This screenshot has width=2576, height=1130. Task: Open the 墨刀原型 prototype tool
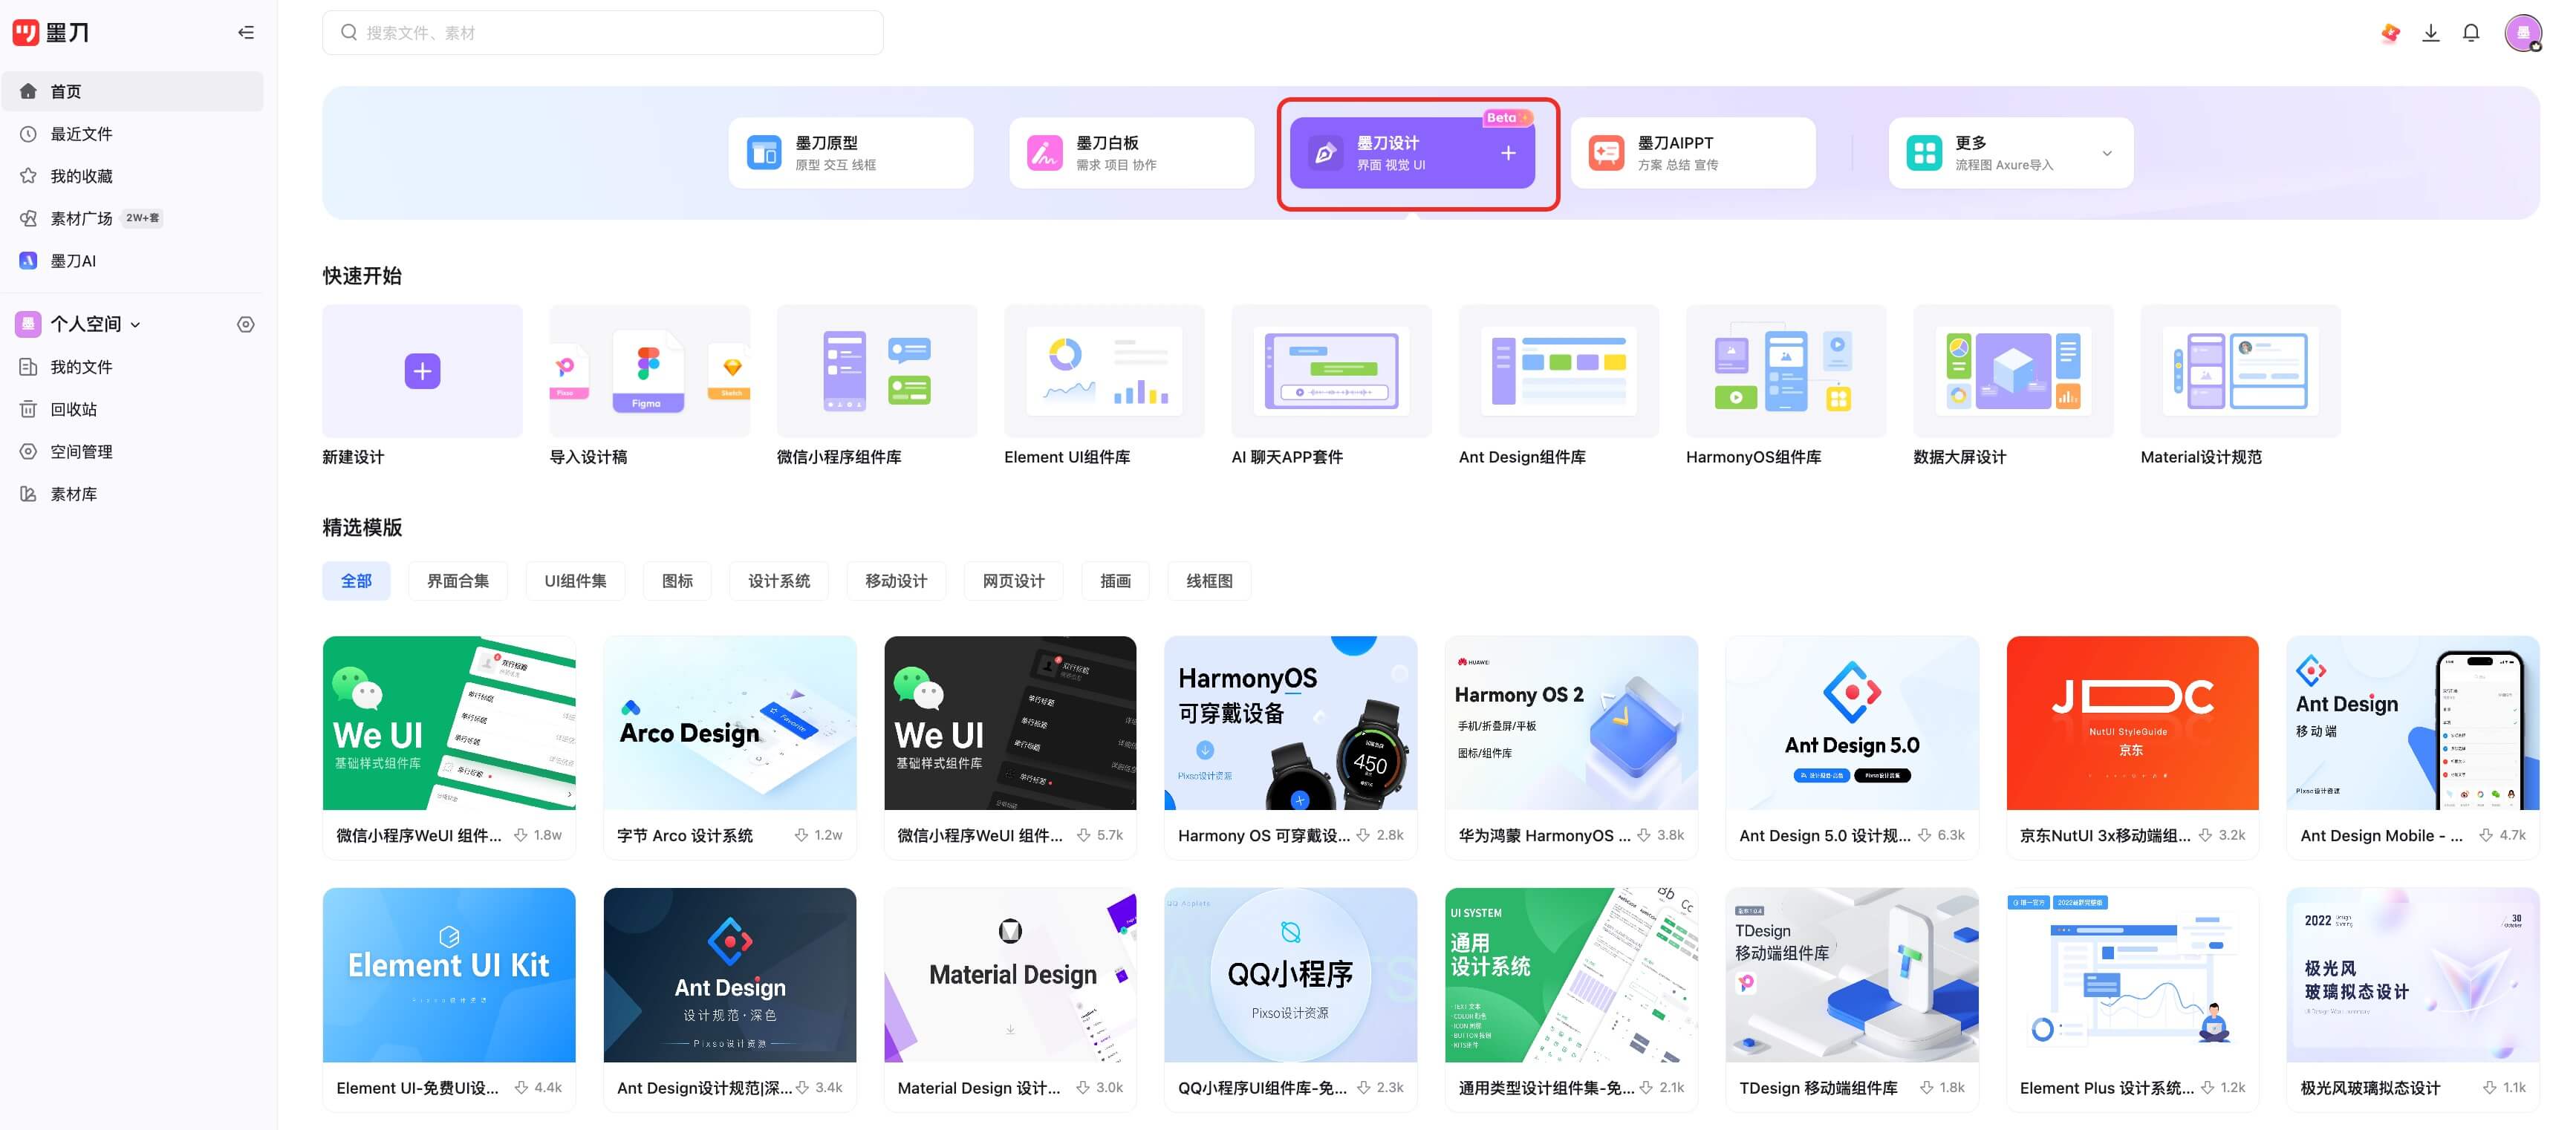coord(850,152)
